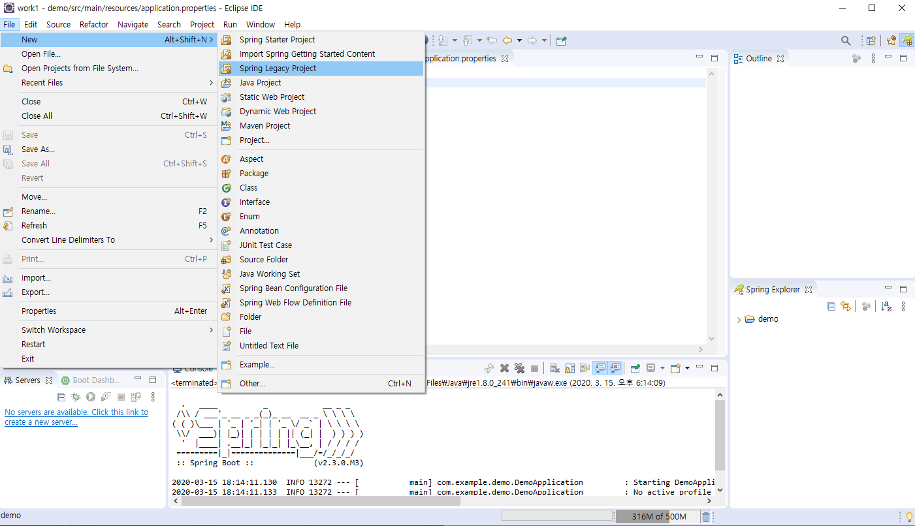915x526 pixels.
Task: Create a new JUnit Test Case
Action: 321,245
